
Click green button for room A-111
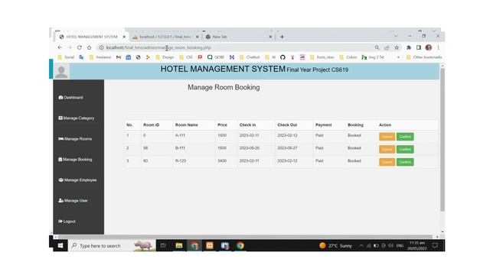(405, 137)
